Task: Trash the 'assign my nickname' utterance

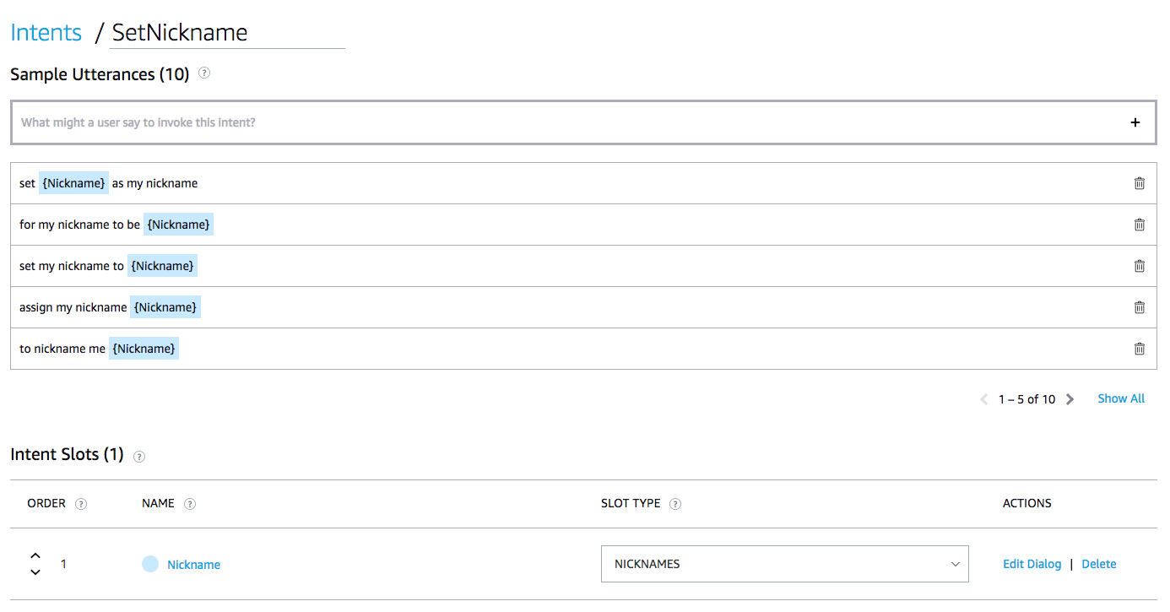Action: [1139, 307]
